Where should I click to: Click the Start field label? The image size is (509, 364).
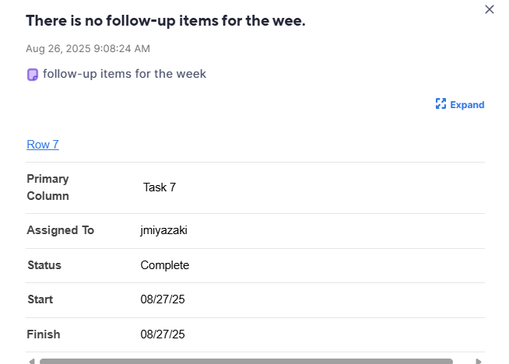click(x=40, y=299)
